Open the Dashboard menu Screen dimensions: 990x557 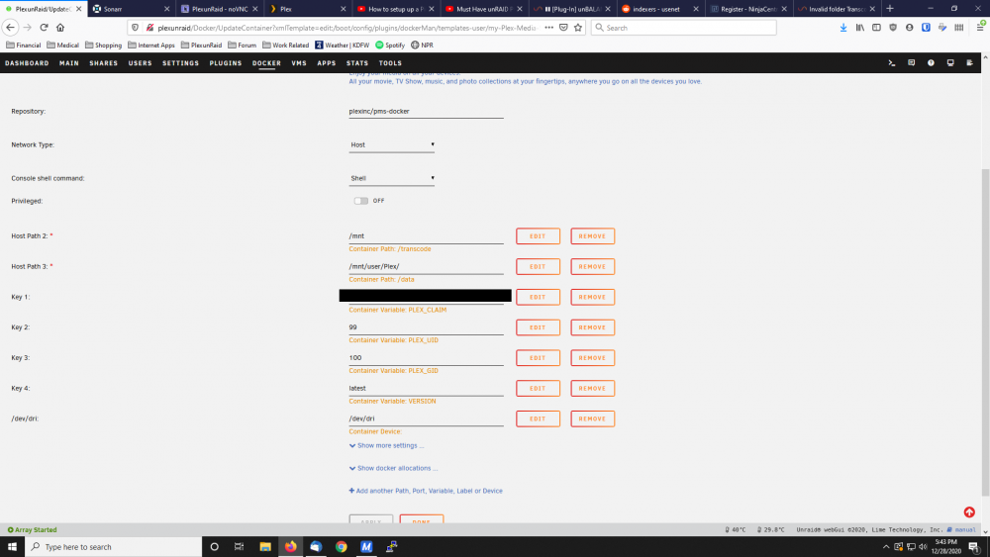(x=27, y=63)
